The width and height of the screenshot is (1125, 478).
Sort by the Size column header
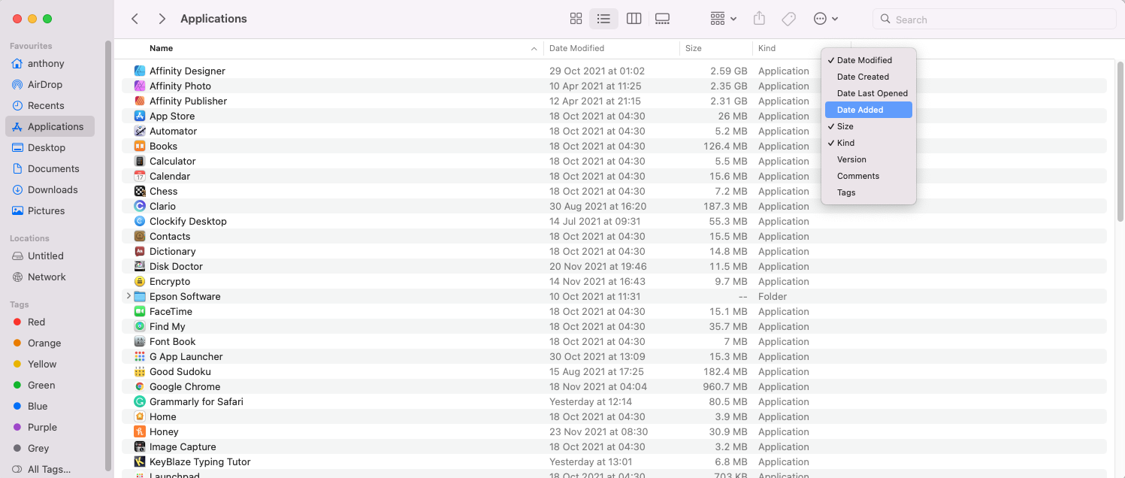tap(694, 48)
